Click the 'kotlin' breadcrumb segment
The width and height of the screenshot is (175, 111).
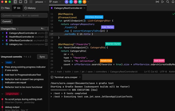tap(68, 72)
